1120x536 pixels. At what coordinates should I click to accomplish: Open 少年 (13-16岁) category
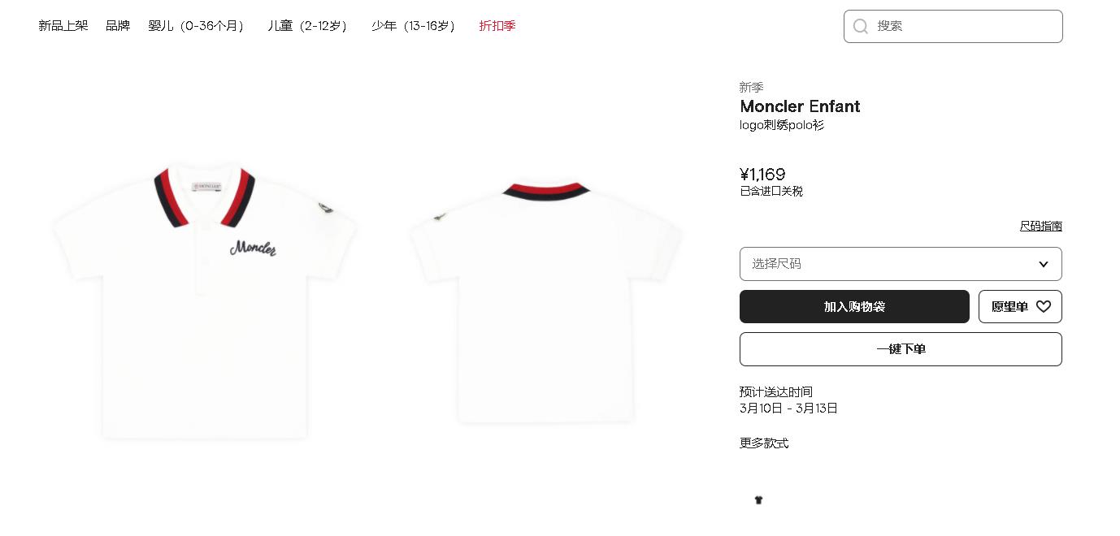tap(415, 26)
